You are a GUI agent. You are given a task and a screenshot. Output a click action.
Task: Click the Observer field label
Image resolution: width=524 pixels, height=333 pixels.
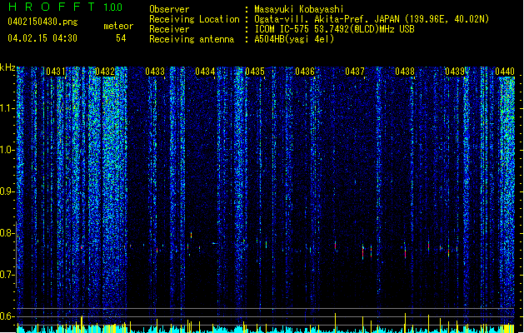point(169,9)
